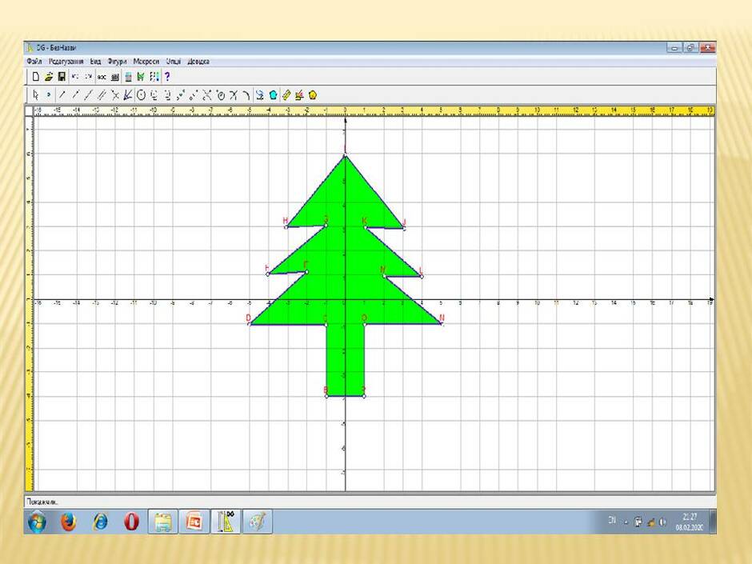Click the Undo toolbar icon
This screenshot has width=752, height=564.
pyautogui.click(x=75, y=76)
